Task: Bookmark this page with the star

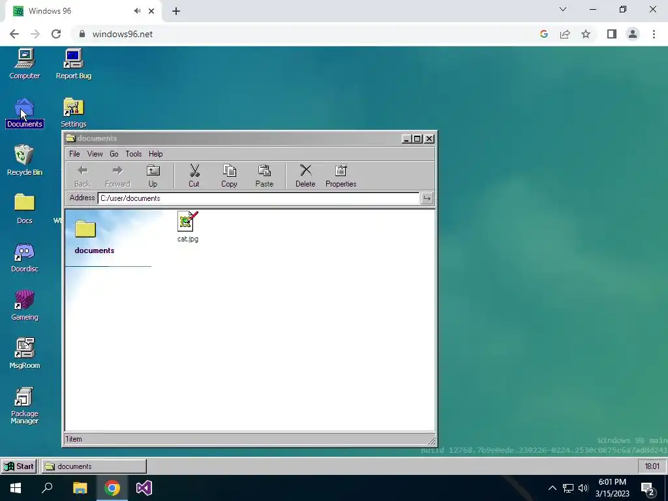Action: pos(586,34)
